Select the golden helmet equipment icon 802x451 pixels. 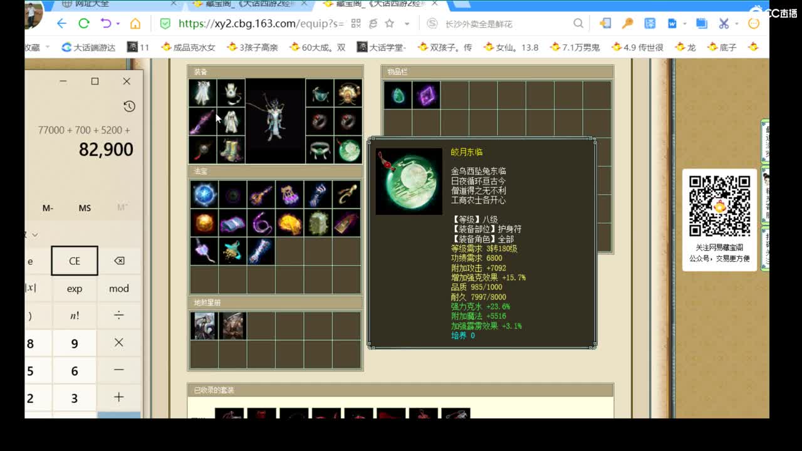pos(348,93)
